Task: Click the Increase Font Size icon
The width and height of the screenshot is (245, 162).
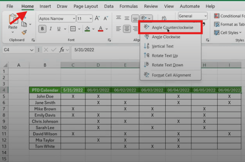Action: (x=97, y=18)
